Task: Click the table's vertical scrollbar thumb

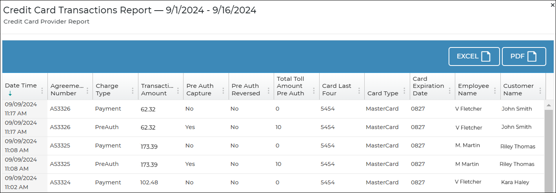Action: [x=549, y=149]
